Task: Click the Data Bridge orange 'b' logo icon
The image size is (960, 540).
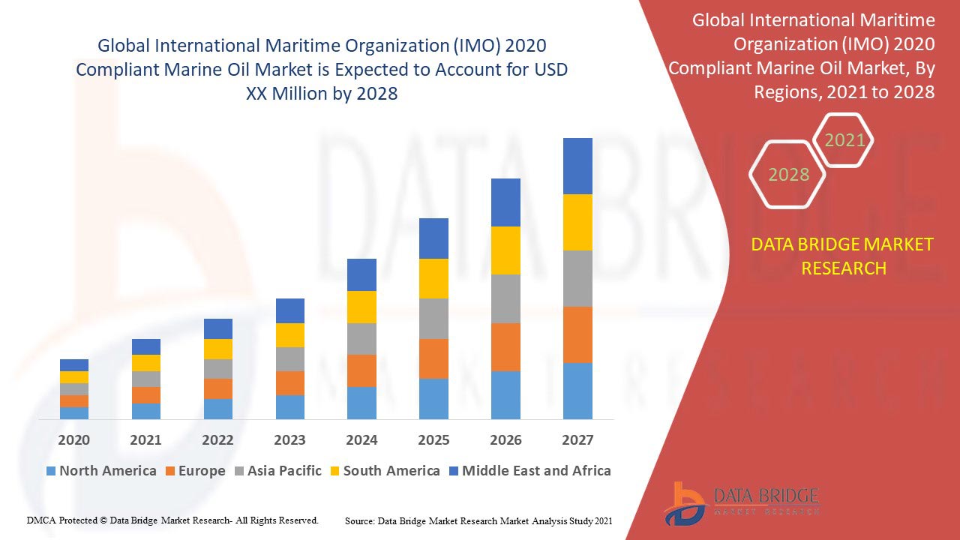Action: click(684, 502)
